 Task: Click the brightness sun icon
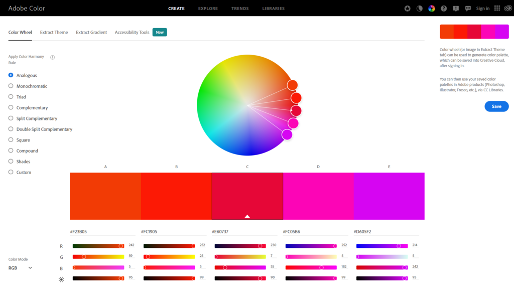point(61,279)
